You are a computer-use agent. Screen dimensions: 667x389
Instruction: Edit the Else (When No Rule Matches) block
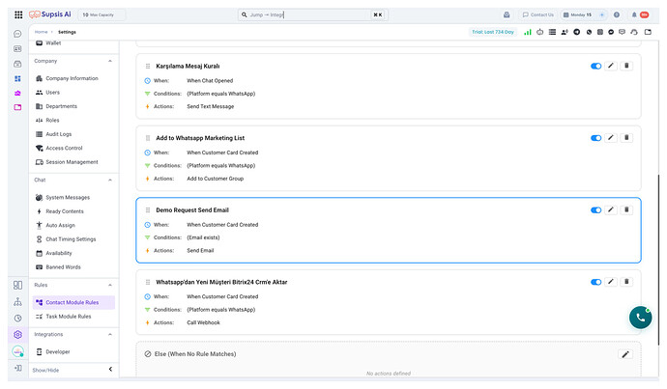pyautogui.click(x=625, y=354)
